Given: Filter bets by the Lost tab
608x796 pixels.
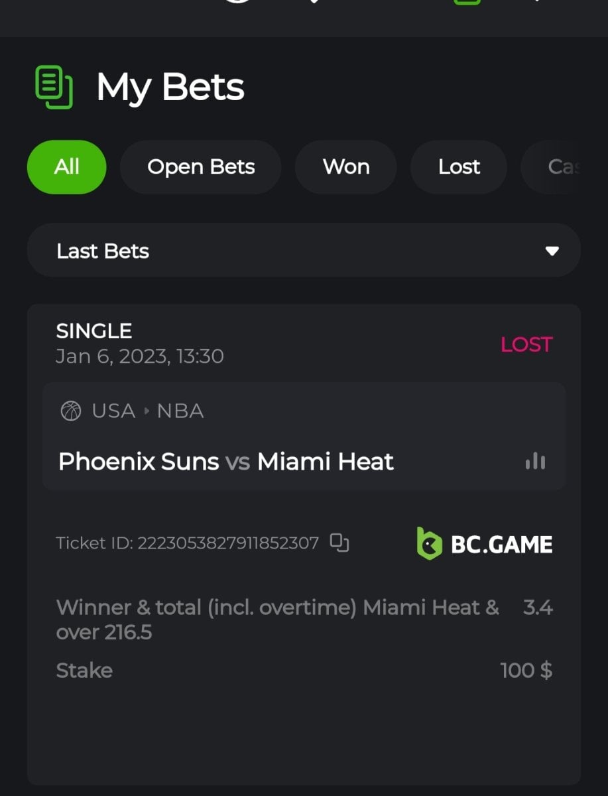Looking at the screenshot, I should coord(459,166).
